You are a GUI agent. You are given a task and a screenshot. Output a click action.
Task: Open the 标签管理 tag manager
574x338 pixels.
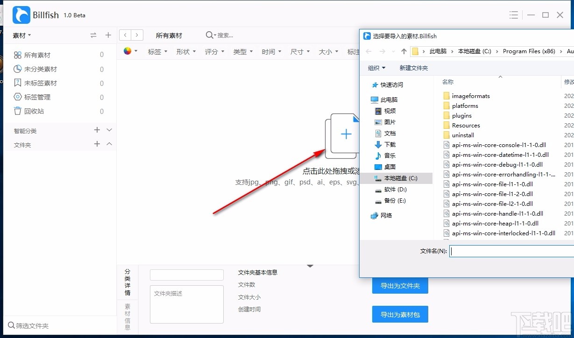click(36, 97)
